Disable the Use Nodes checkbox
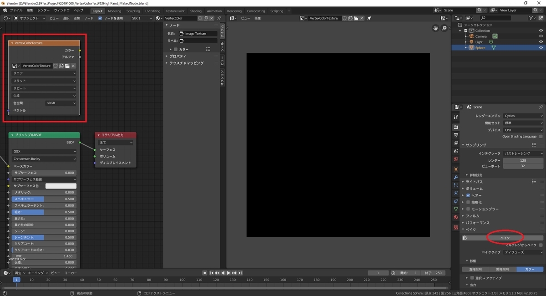 click(100, 18)
